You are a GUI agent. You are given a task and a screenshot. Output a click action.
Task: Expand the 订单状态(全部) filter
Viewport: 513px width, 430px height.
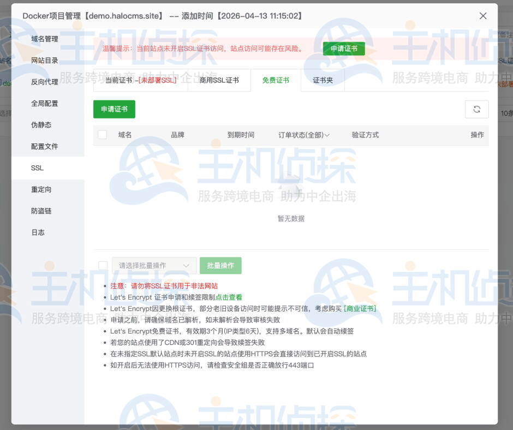tap(303, 135)
